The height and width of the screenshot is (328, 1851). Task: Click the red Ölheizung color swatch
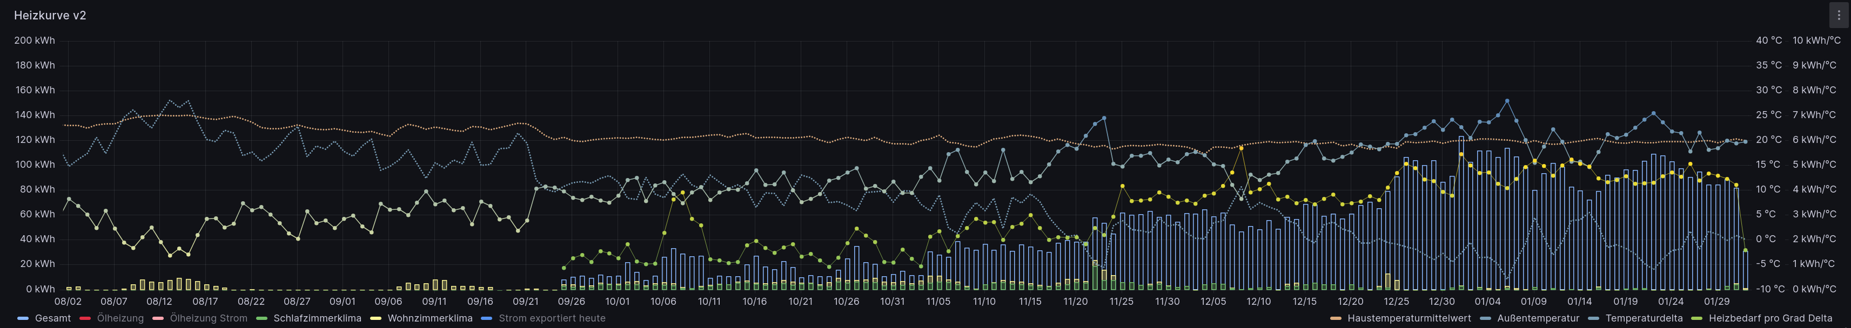click(85, 318)
